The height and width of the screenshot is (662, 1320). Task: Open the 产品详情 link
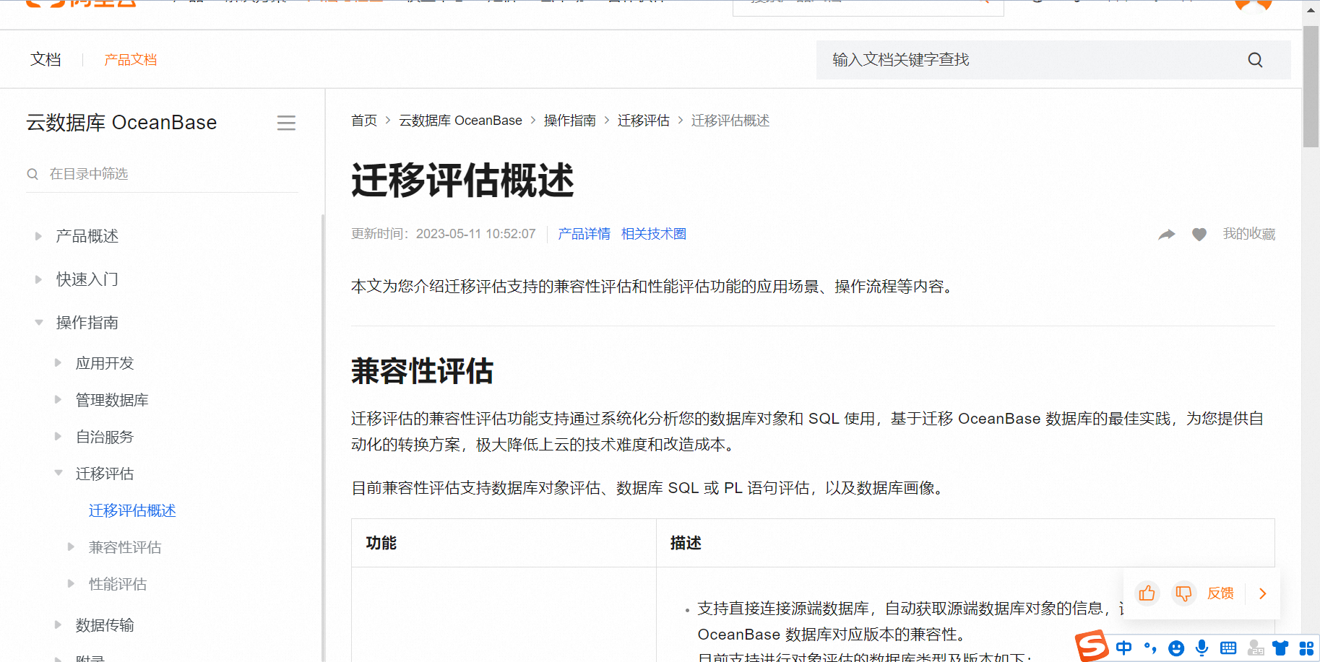coord(584,234)
